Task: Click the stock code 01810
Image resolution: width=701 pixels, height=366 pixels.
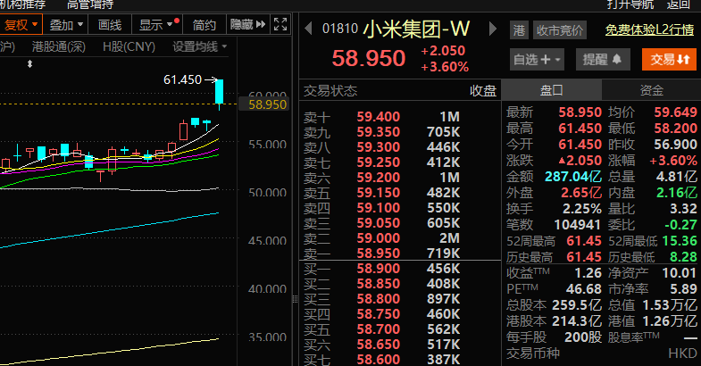Action: tap(340, 29)
